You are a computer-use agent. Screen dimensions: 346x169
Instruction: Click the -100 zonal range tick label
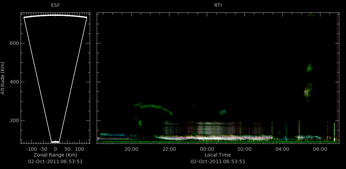coord(31,149)
